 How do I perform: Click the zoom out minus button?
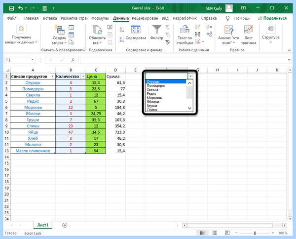236,233
